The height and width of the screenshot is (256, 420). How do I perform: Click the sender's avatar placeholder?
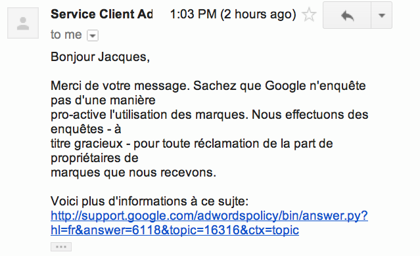(23, 23)
